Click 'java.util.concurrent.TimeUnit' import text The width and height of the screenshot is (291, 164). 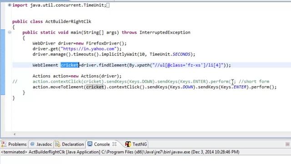[x=68, y=5]
